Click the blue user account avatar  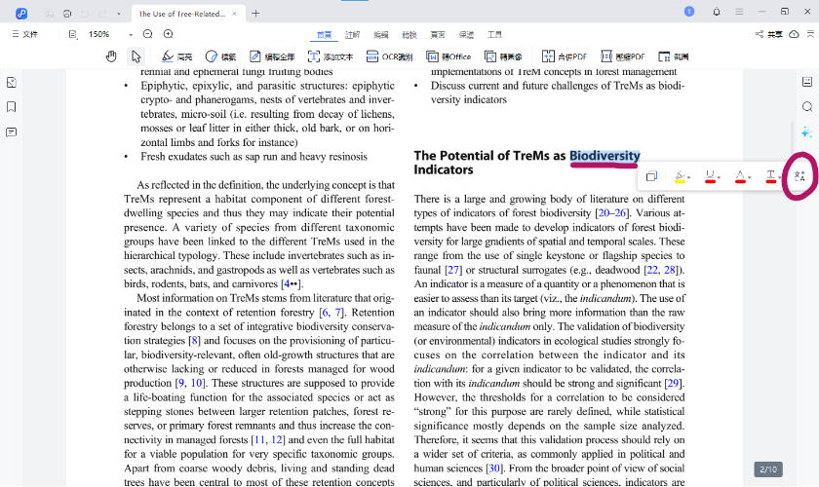coord(689,12)
